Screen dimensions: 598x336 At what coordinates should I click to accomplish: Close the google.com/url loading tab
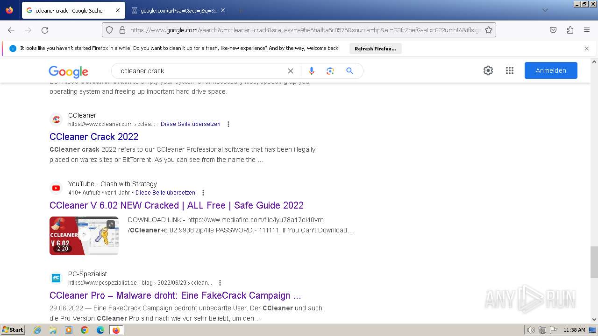point(223,10)
